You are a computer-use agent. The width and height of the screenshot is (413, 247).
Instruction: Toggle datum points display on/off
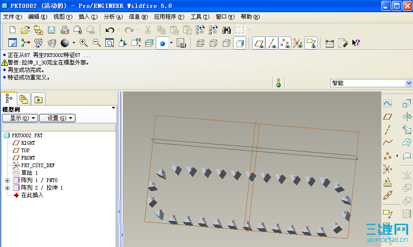(285, 43)
